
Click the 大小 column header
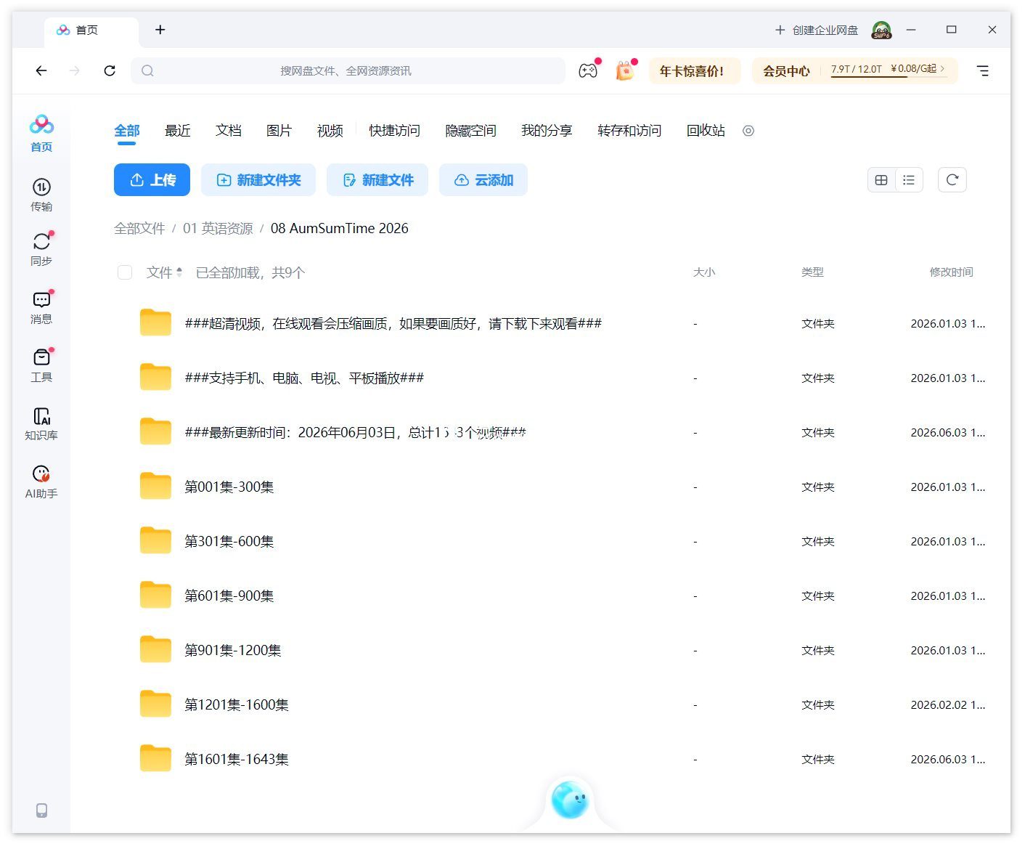click(704, 272)
